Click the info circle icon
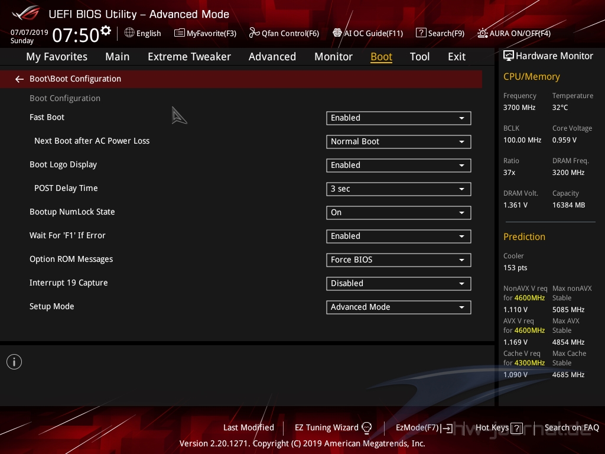The width and height of the screenshot is (605, 454). pyautogui.click(x=14, y=362)
